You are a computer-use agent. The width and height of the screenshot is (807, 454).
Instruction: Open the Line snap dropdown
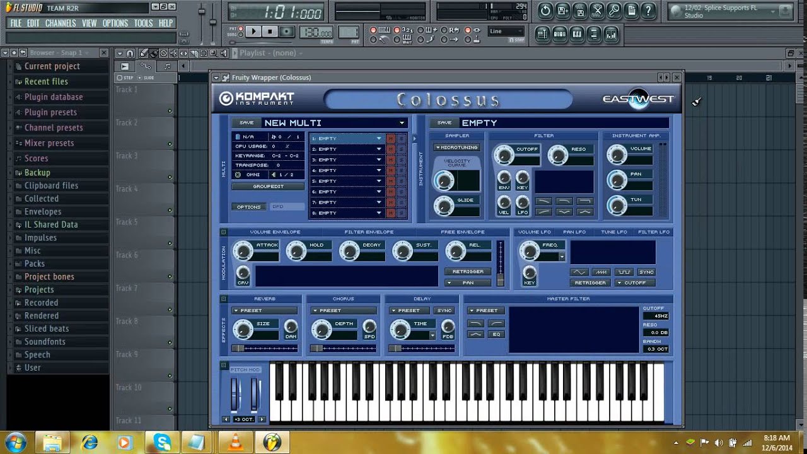(507, 31)
